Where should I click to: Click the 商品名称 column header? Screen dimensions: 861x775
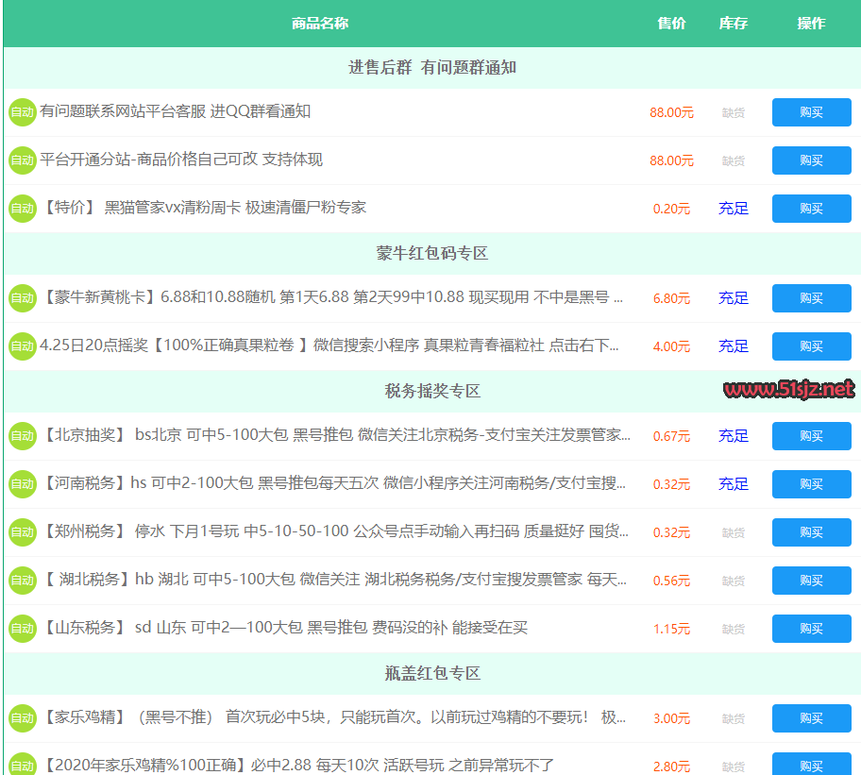tap(320, 24)
